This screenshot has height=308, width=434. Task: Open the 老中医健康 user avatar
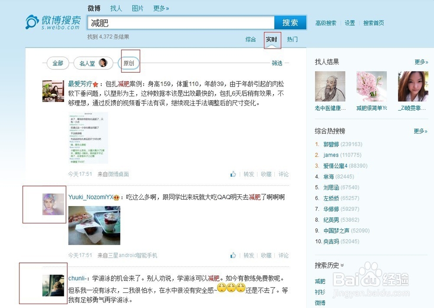pyautogui.click(x=330, y=86)
